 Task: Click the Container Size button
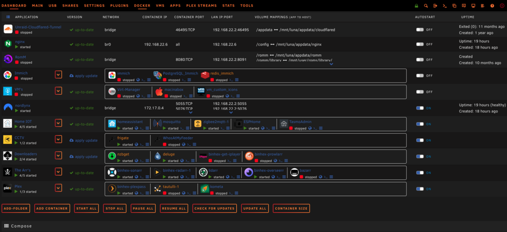[292, 208]
